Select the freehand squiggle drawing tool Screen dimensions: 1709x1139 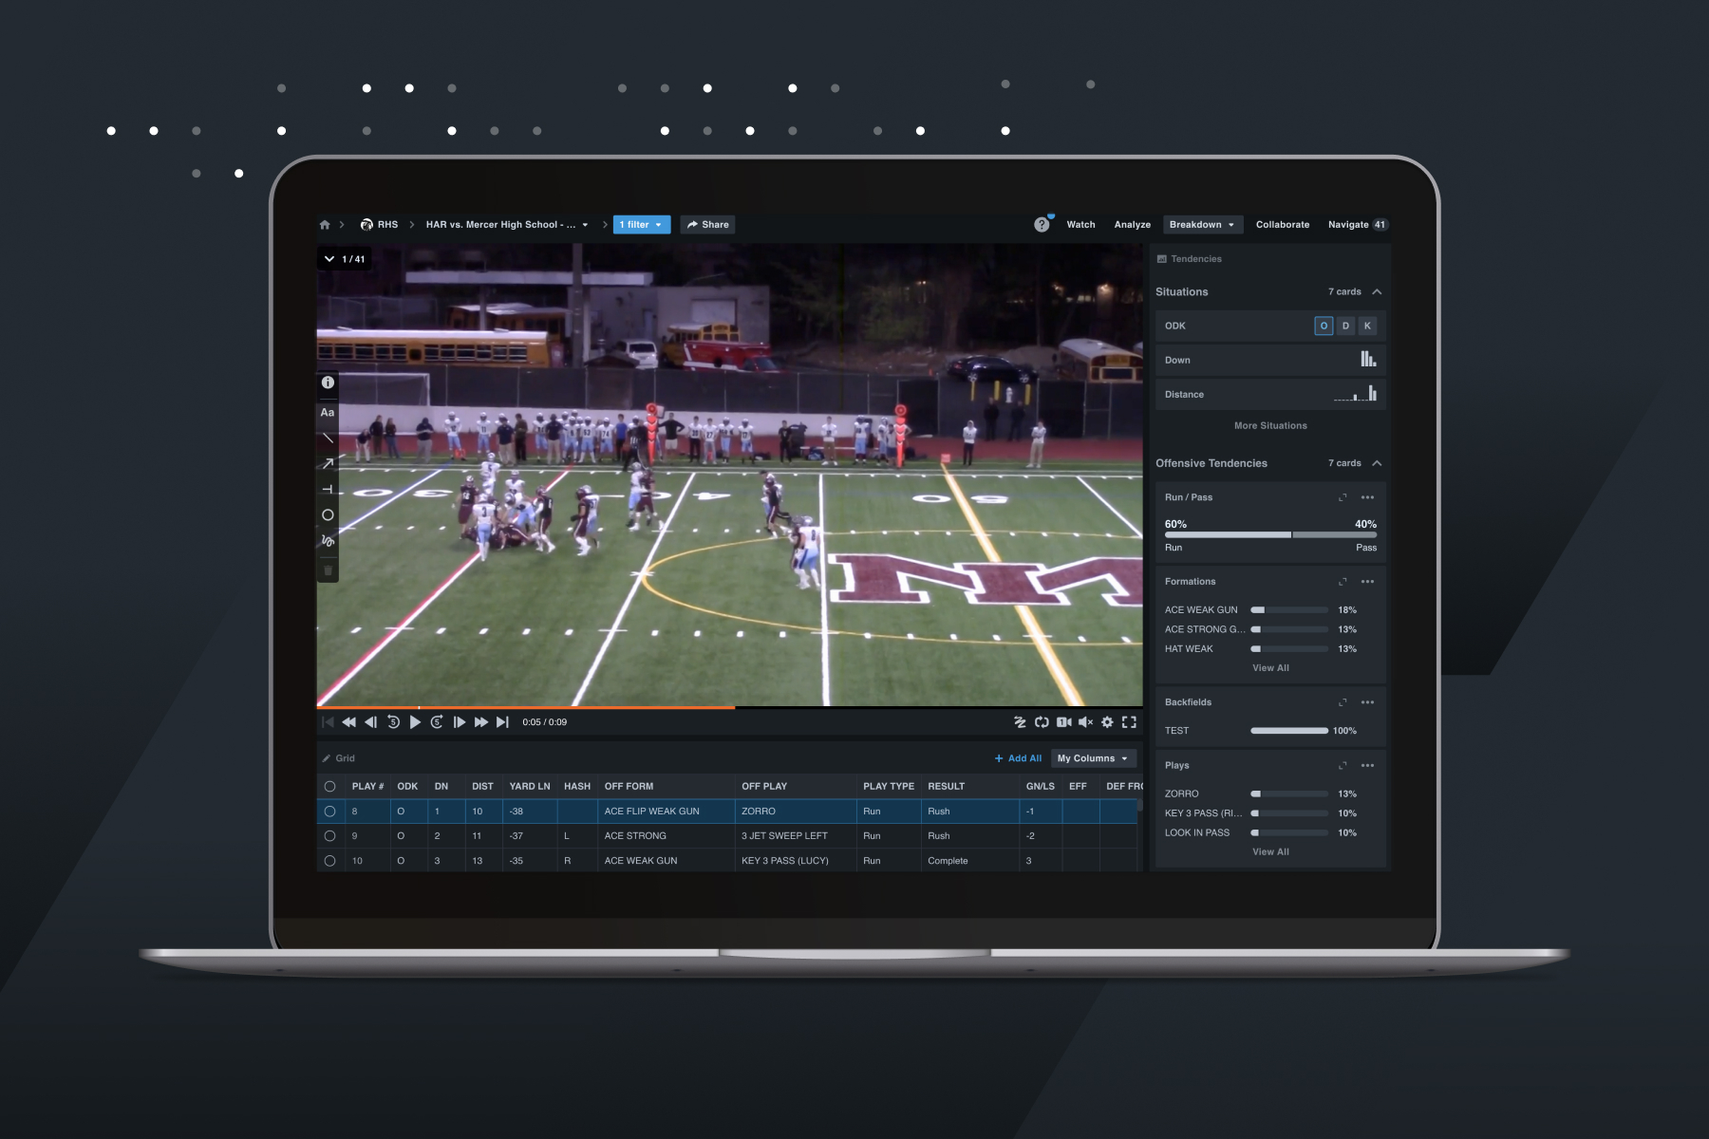pyautogui.click(x=328, y=540)
